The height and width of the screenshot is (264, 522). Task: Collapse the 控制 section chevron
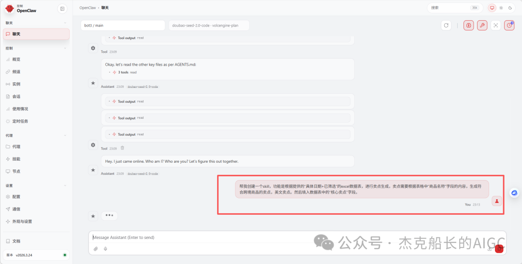(65, 48)
